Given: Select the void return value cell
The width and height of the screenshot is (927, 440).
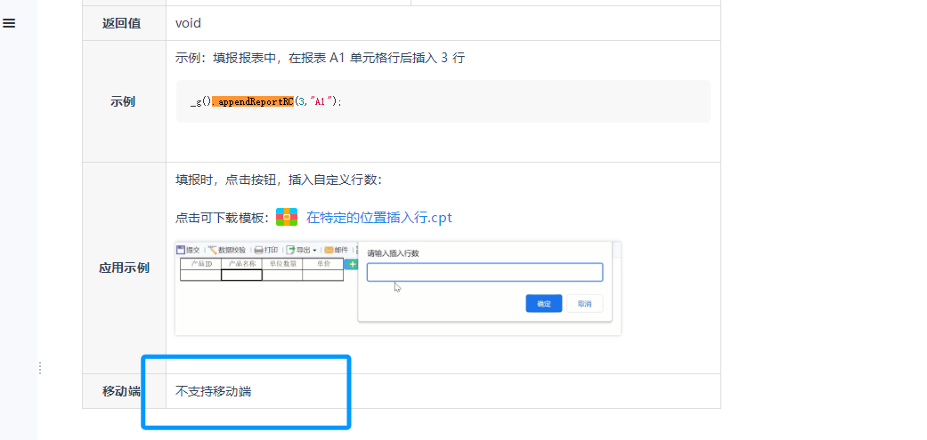Looking at the screenshot, I should tap(443, 23).
